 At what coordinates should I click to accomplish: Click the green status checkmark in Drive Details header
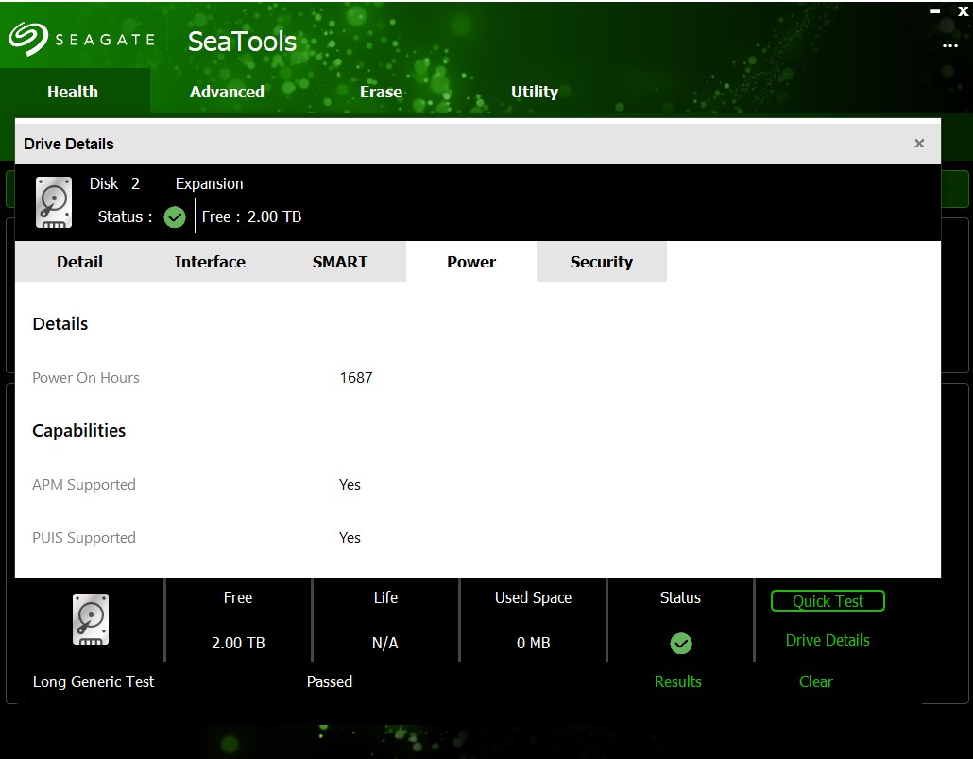175,217
